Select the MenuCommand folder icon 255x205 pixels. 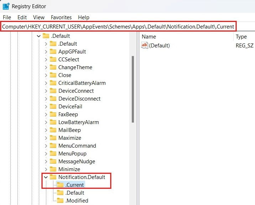click(x=53, y=146)
